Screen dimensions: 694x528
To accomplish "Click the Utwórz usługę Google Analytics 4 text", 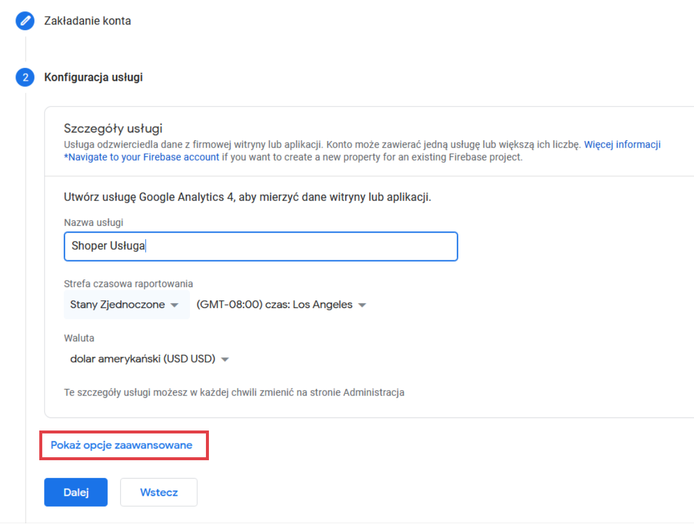I will (x=248, y=197).
